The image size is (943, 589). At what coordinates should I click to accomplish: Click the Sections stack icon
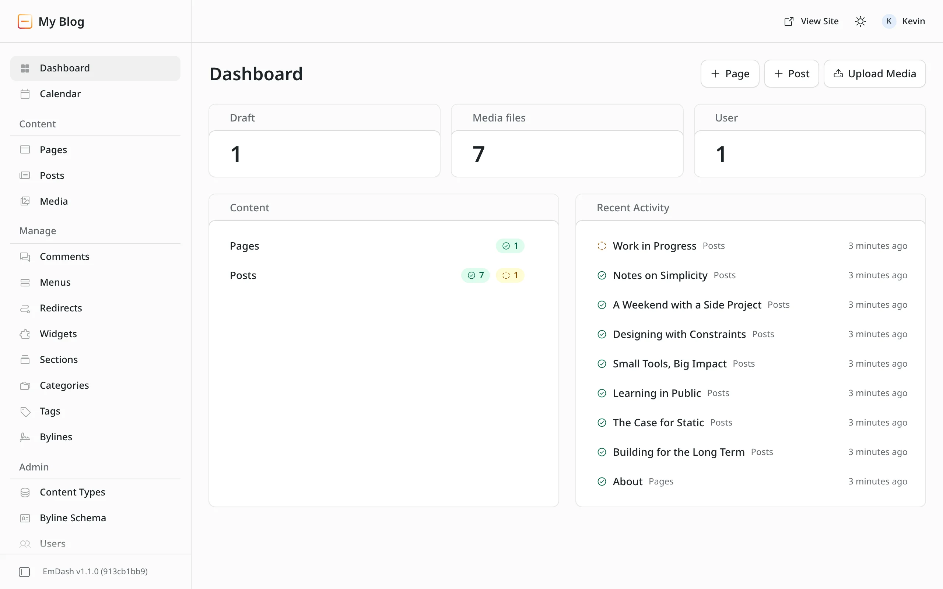tap(25, 360)
